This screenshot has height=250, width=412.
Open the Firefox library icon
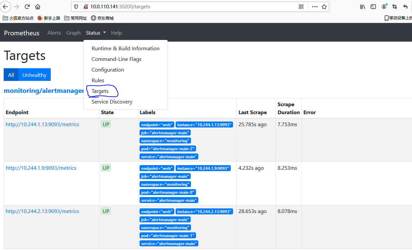coord(363,7)
